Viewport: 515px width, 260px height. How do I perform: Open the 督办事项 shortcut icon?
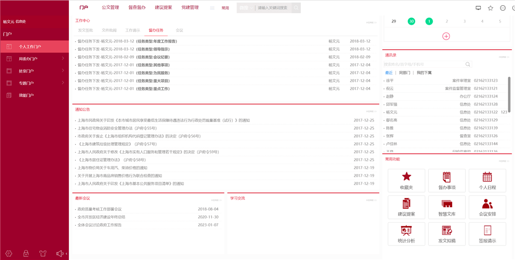coord(447,180)
